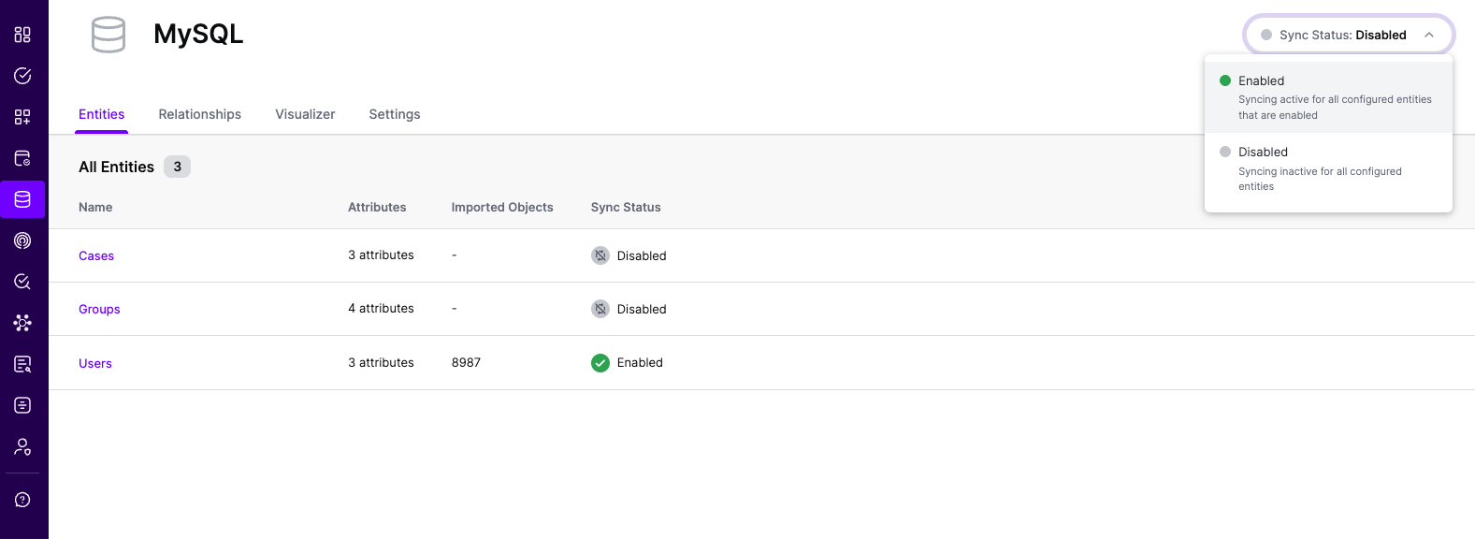Click the Imported Objects column header
The width and height of the screenshot is (1475, 539).
502,207
